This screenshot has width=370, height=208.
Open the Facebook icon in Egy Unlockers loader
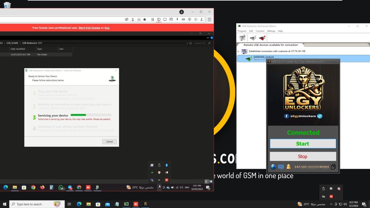click(x=286, y=116)
